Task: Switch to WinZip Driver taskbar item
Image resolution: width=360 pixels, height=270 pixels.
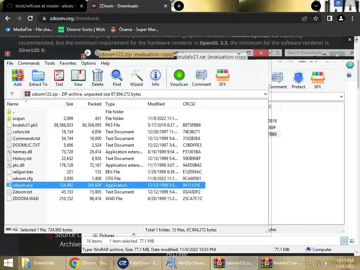Action: [187, 263]
